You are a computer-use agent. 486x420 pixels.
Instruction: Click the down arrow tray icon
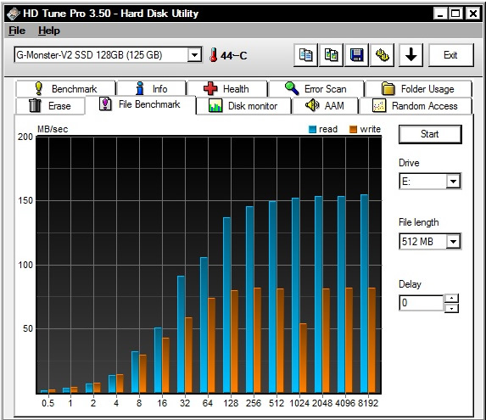click(x=411, y=55)
